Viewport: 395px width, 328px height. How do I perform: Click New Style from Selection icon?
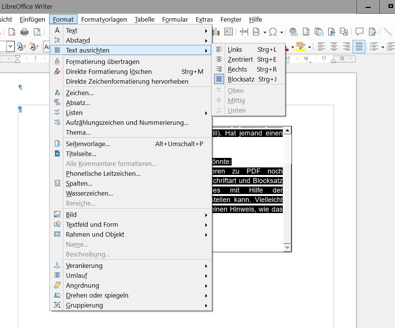coord(34,46)
